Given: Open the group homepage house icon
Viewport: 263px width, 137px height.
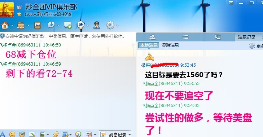Looking at the screenshot, I should [5, 25].
